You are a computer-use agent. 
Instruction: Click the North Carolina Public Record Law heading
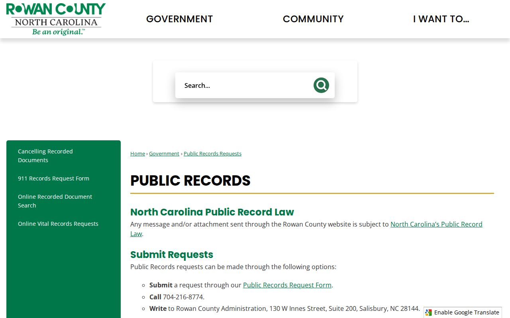tap(212, 212)
